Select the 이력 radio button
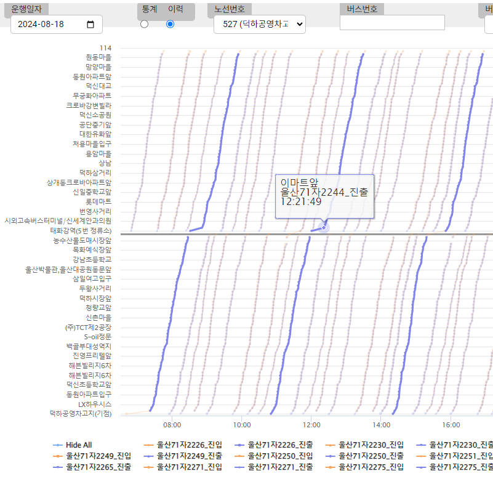493x479 pixels. pos(170,24)
